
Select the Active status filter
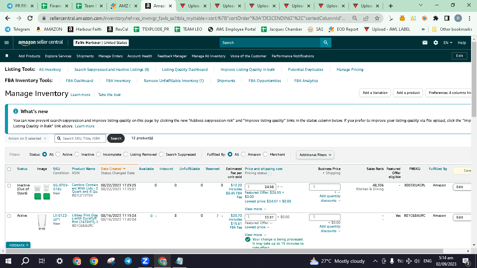(58, 154)
